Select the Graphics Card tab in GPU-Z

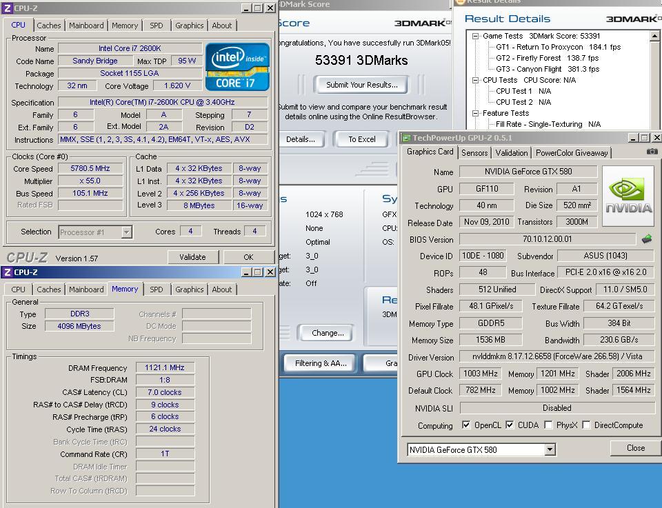tap(430, 152)
